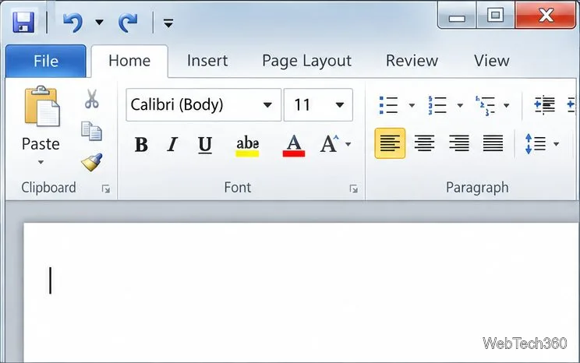Click the Paste clipboard icon
Screen dimensions: 580x363
(x=41, y=107)
